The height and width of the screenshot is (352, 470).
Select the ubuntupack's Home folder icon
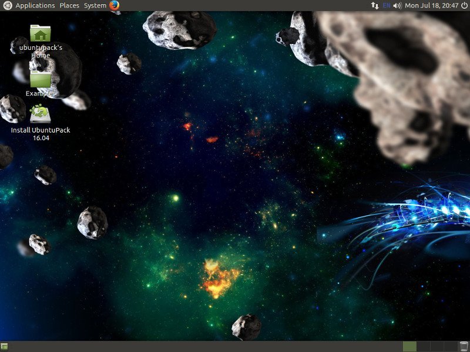[x=41, y=33]
